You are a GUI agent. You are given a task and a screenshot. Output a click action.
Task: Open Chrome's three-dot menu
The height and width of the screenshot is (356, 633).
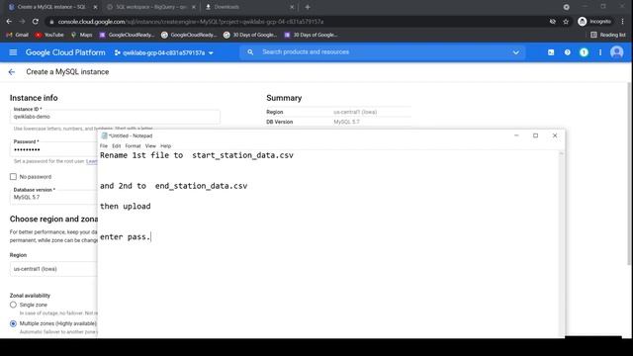point(622,22)
